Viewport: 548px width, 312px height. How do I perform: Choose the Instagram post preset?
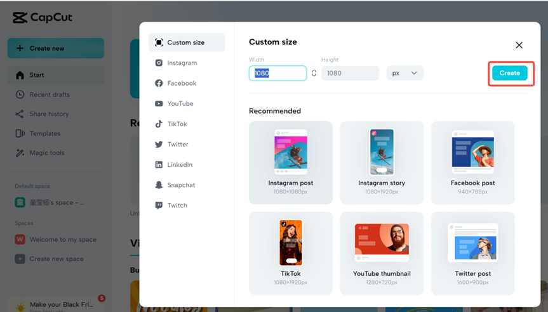(x=291, y=162)
